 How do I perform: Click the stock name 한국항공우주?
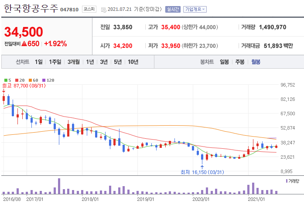(x=31, y=9)
